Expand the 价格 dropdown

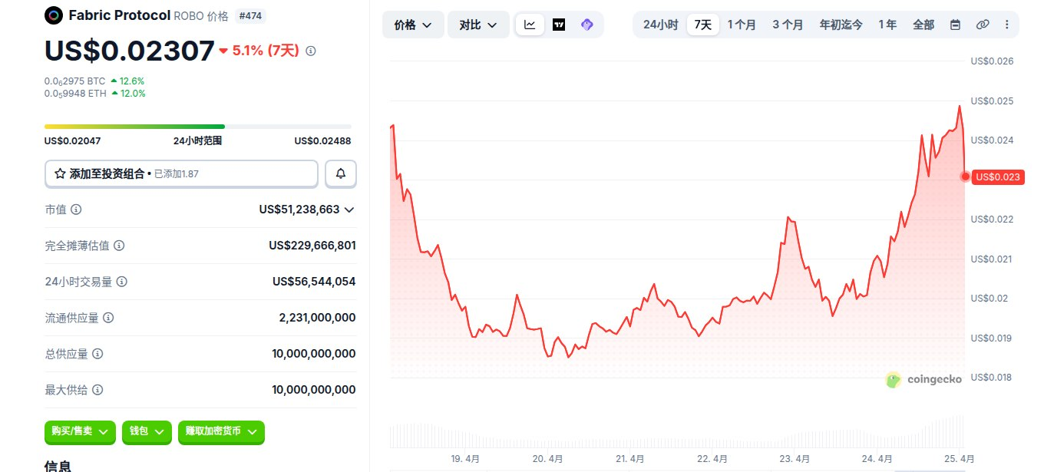point(413,25)
